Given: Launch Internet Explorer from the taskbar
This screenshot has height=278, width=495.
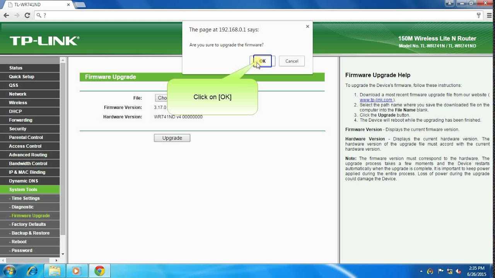Looking at the screenshot, I should click(32, 271).
